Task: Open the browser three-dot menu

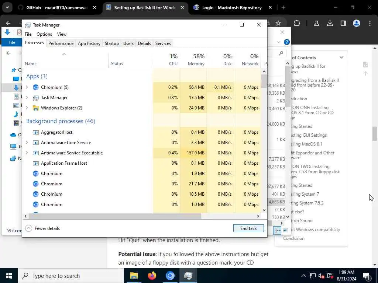Action: (x=370, y=23)
